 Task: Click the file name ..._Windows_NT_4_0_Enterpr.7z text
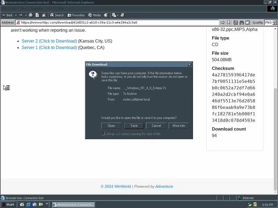click(144, 88)
